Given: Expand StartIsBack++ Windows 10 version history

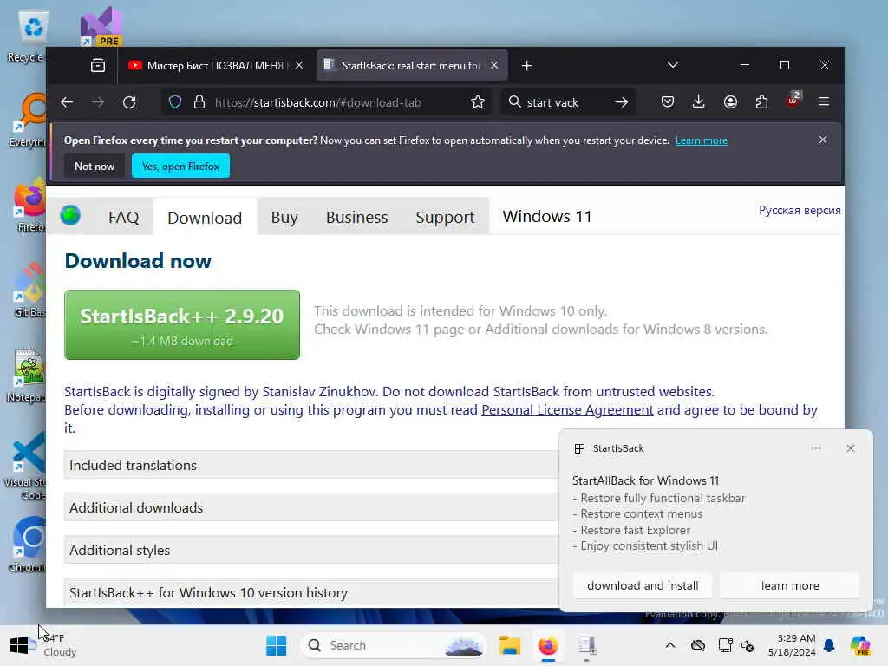Looking at the screenshot, I should coord(311,592).
